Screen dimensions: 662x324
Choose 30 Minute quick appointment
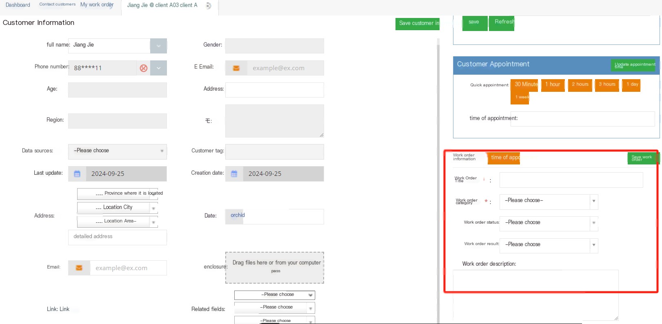(524, 85)
